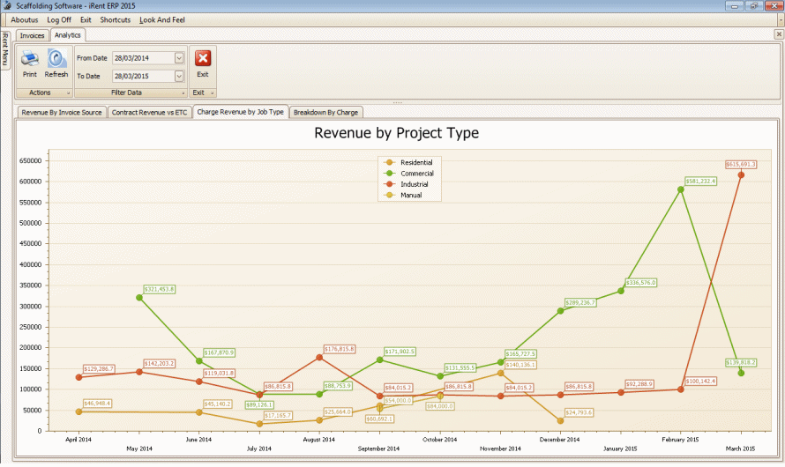Open the From Date dropdown
785x467 pixels.
tap(179, 58)
